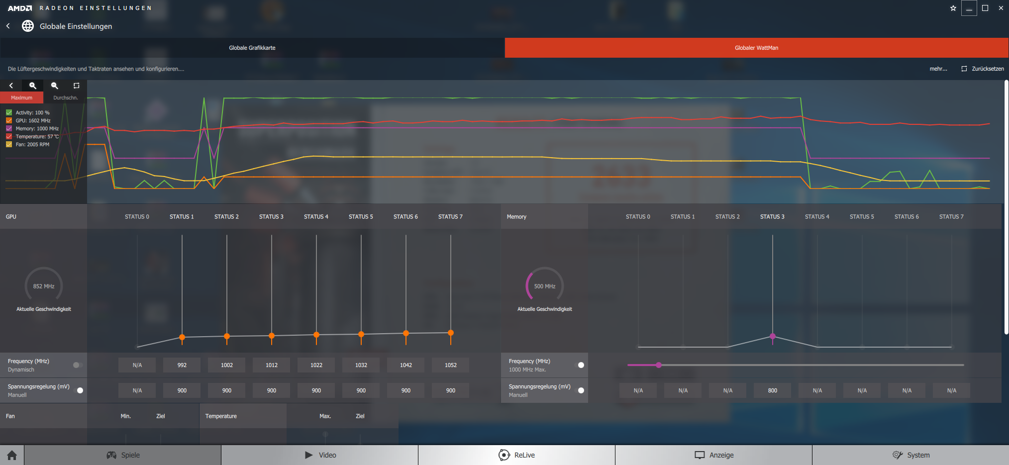This screenshot has height=465, width=1009.
Task: Click GPU STATUS 0 frequency field N/A
Action: [137, 365]
